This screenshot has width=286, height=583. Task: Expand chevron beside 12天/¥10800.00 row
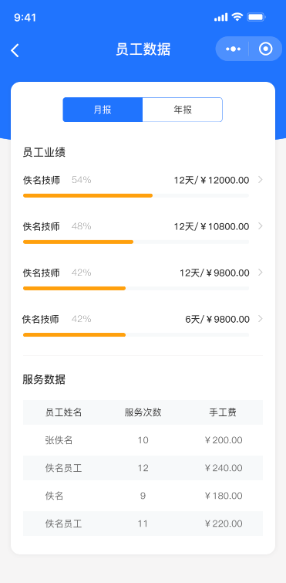click(261, 226)
